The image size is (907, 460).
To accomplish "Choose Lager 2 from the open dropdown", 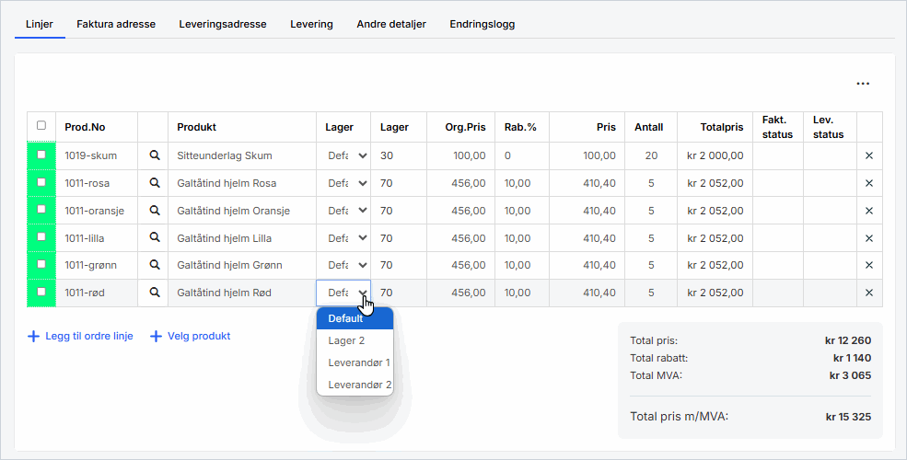I will pyautogui.click(x=346, y=340).
